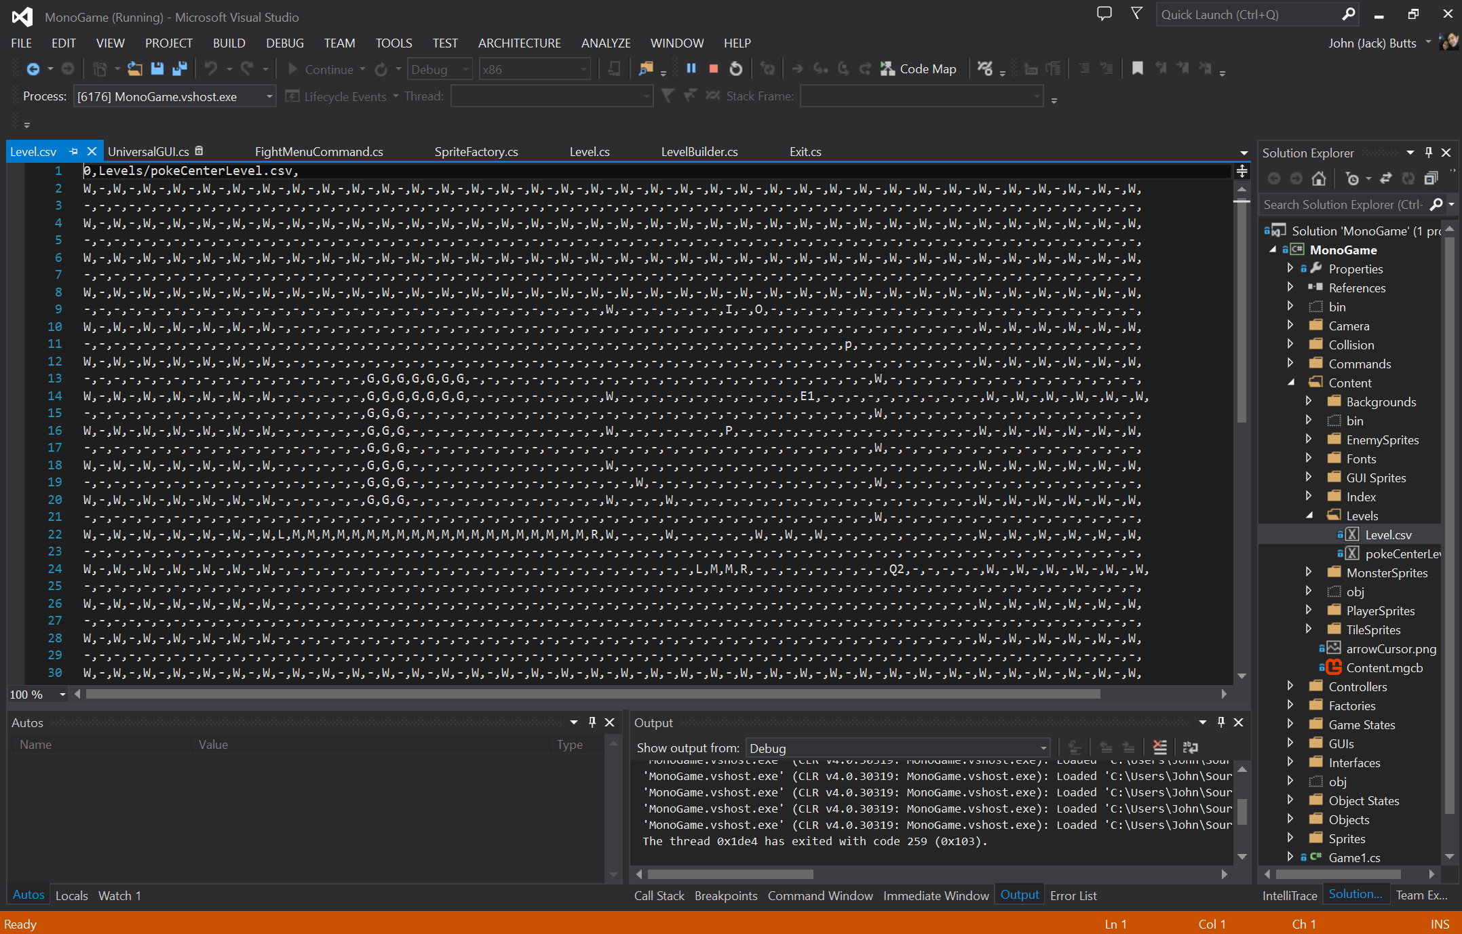
Task: Click the Save All icon
Action: pos(180,69)
